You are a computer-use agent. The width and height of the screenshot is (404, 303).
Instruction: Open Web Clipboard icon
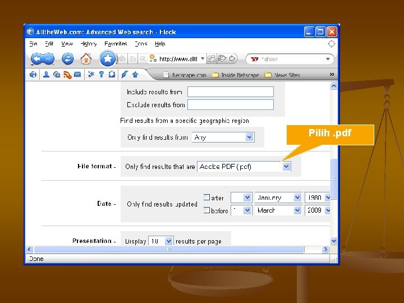tap(112, 75)
